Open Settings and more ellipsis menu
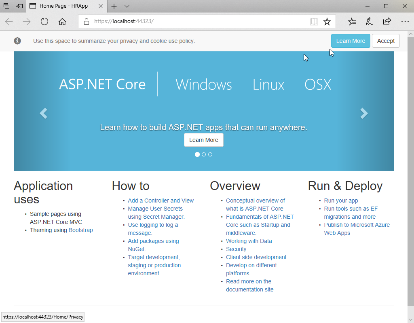The image size is (414, 323). pos(405,21)
